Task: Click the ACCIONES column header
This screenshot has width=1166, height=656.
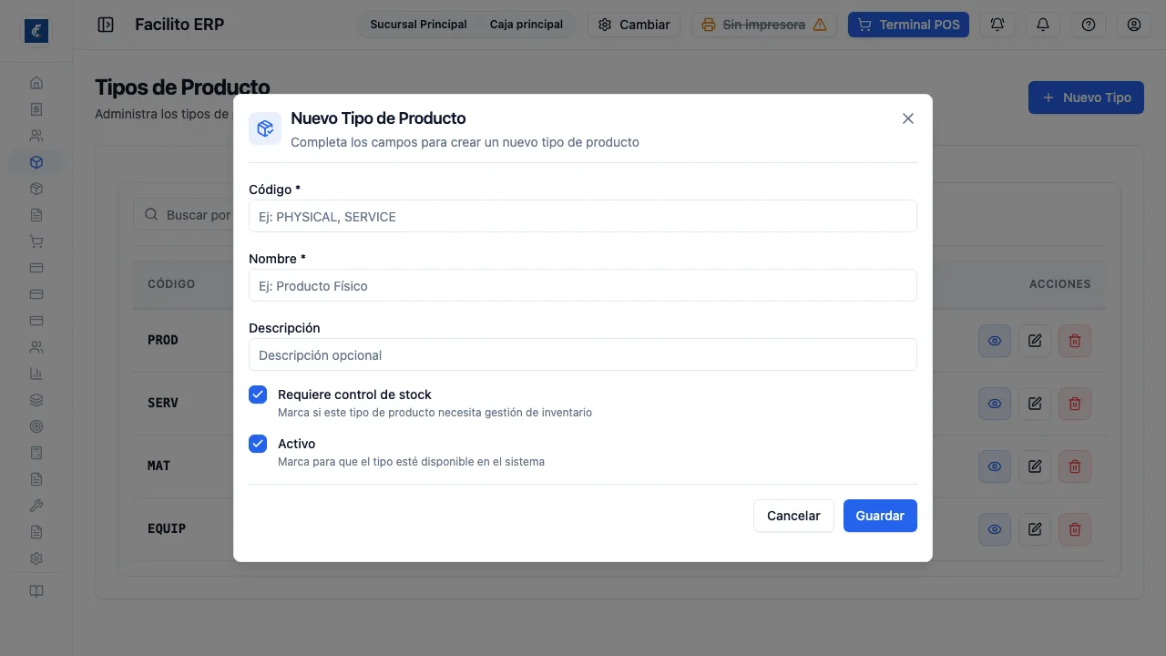Action: (x=1060, y=284)
